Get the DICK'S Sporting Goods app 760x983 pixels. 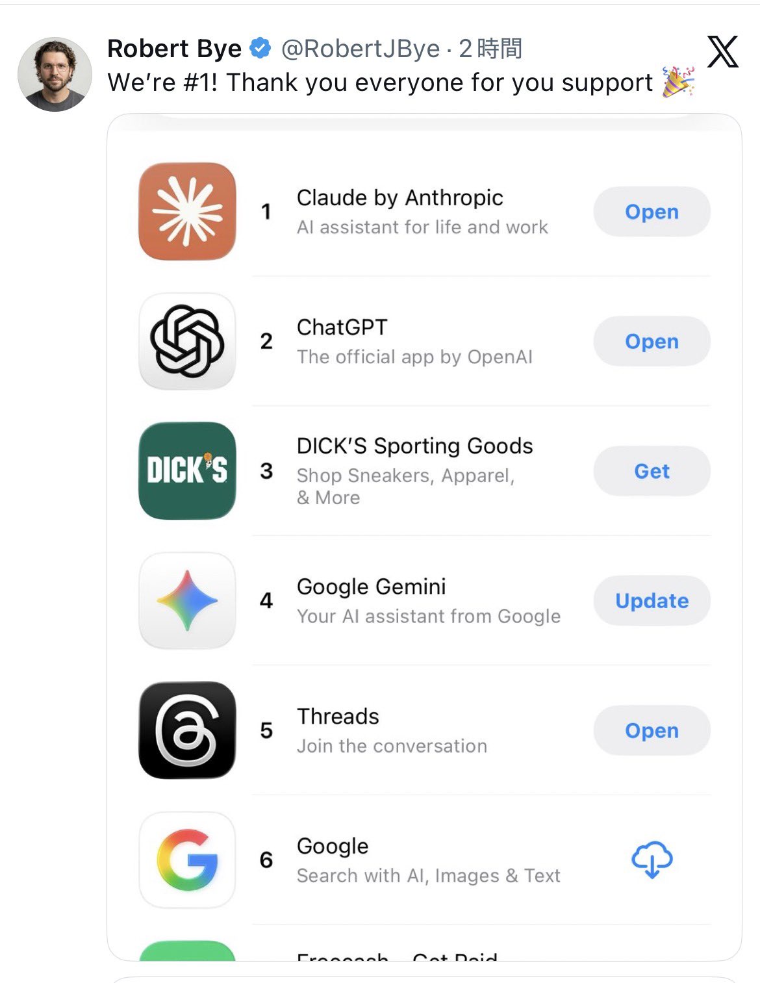pos(652,470)
